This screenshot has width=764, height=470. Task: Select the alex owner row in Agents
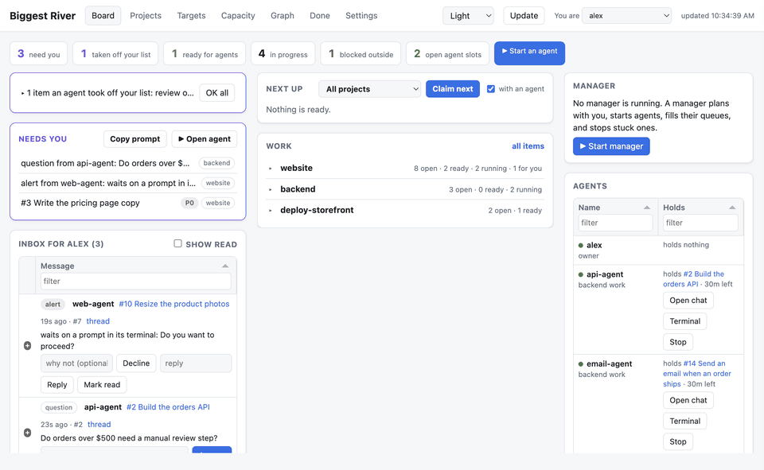point(658,251)
